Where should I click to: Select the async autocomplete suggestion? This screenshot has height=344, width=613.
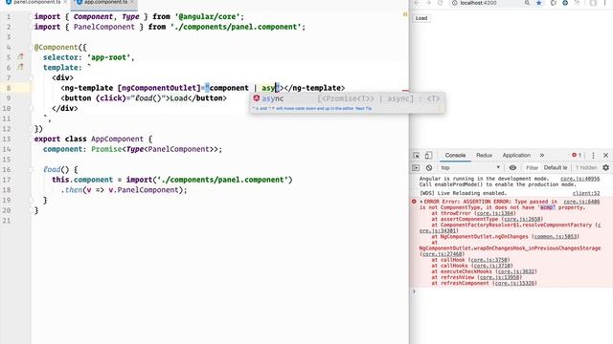[x=347, y=98]
